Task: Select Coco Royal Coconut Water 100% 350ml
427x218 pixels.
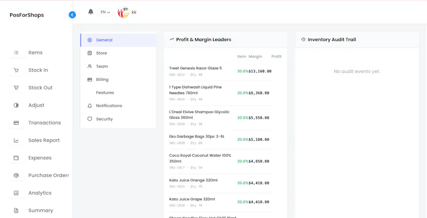Action: [x=220, y=161]
